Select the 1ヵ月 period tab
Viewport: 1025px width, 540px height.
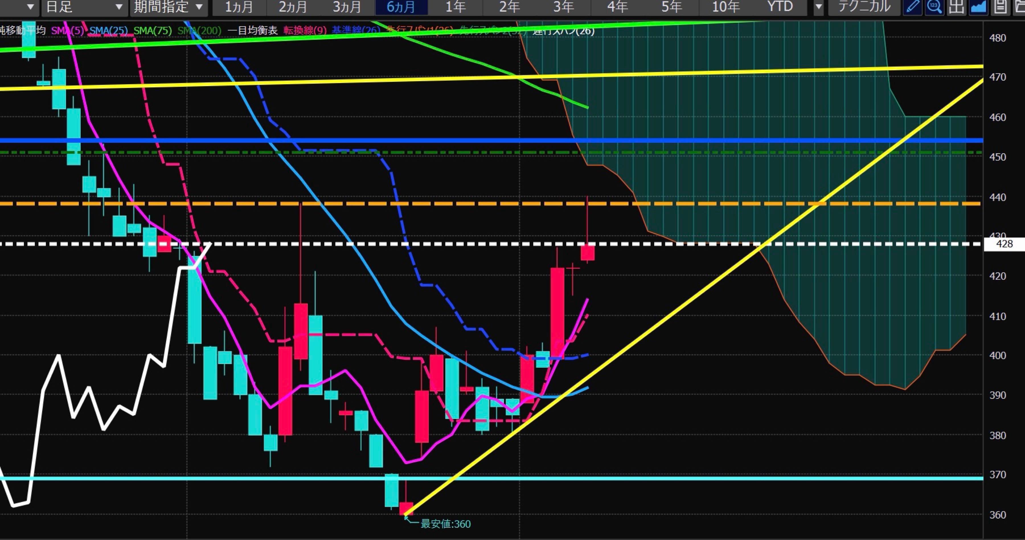click(239, 7)
